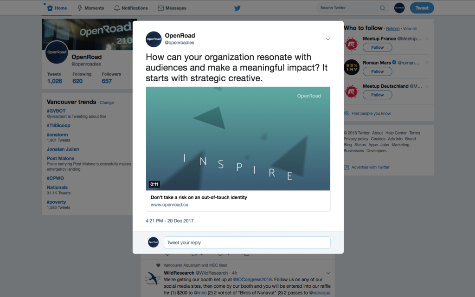
Task: Open the Post Malone trend
Action: coord(60,158)
